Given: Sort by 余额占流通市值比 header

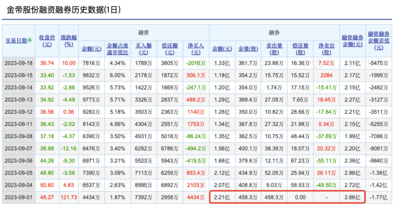Looking at the screenshot, I should tap(117, 49).
